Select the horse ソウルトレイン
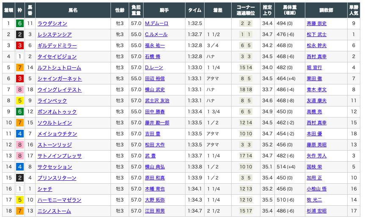Image resolution: width=365 pixels, height=221 pixels. pyautogui.click(x=55, y=123)
